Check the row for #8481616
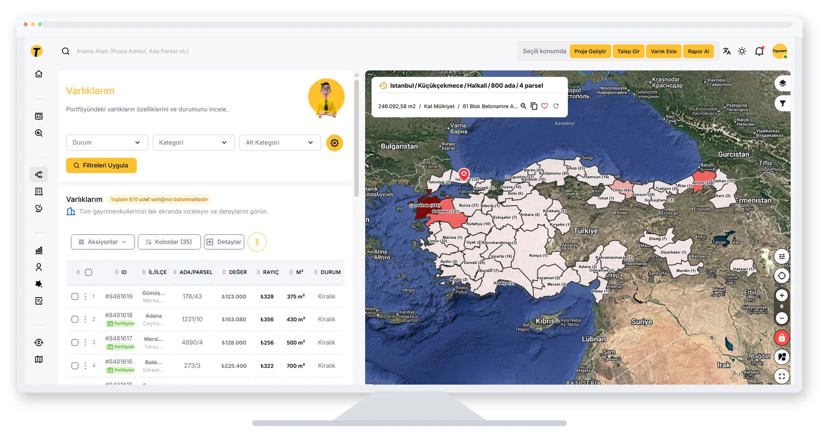This screenshot has height=445, width=819. tap(75, 366)
